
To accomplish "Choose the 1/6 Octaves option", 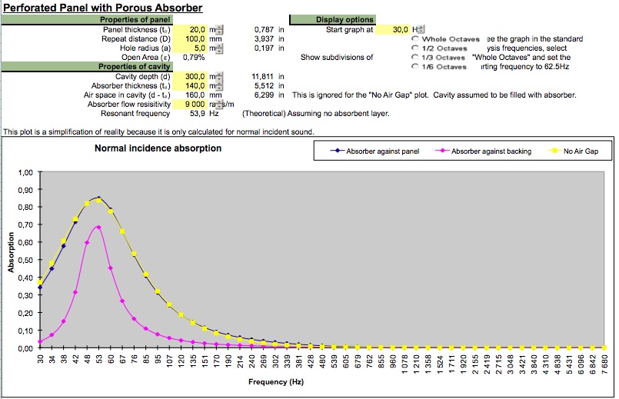I will 415,67.
